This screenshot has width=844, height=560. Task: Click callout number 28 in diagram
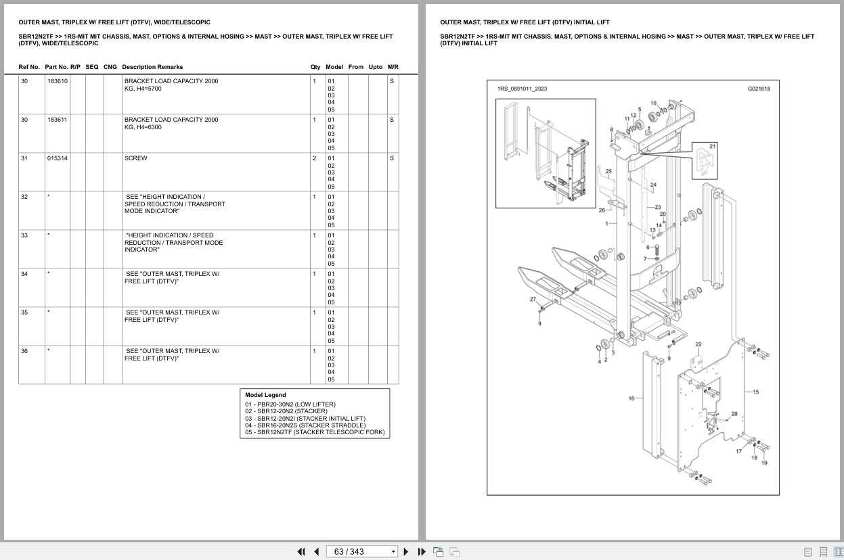tap(734, 414)
